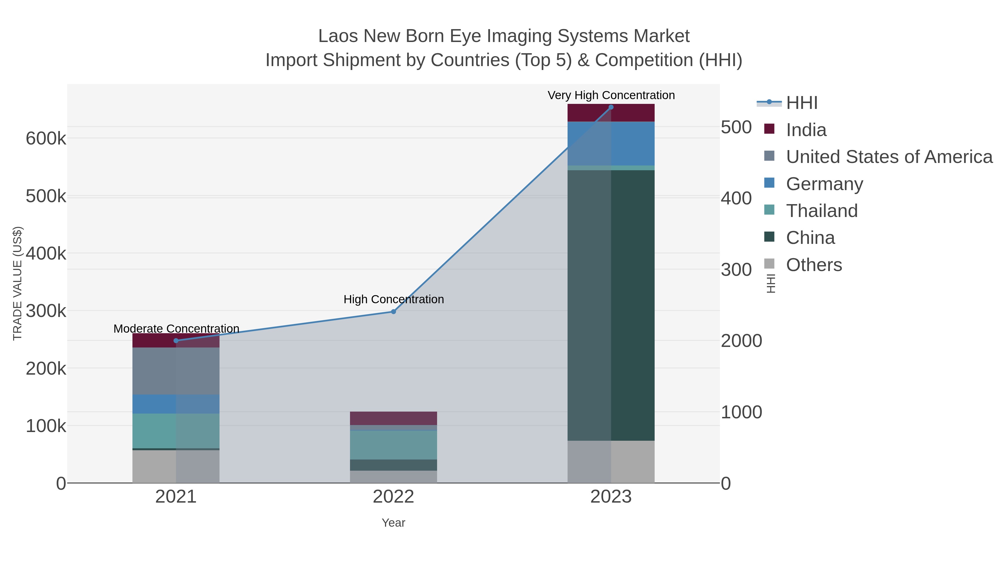Viewport: 1008px width, 567px height.
Task: Click the Thailand segment of the 2022 bar
Action: click(x=394, y=445)
